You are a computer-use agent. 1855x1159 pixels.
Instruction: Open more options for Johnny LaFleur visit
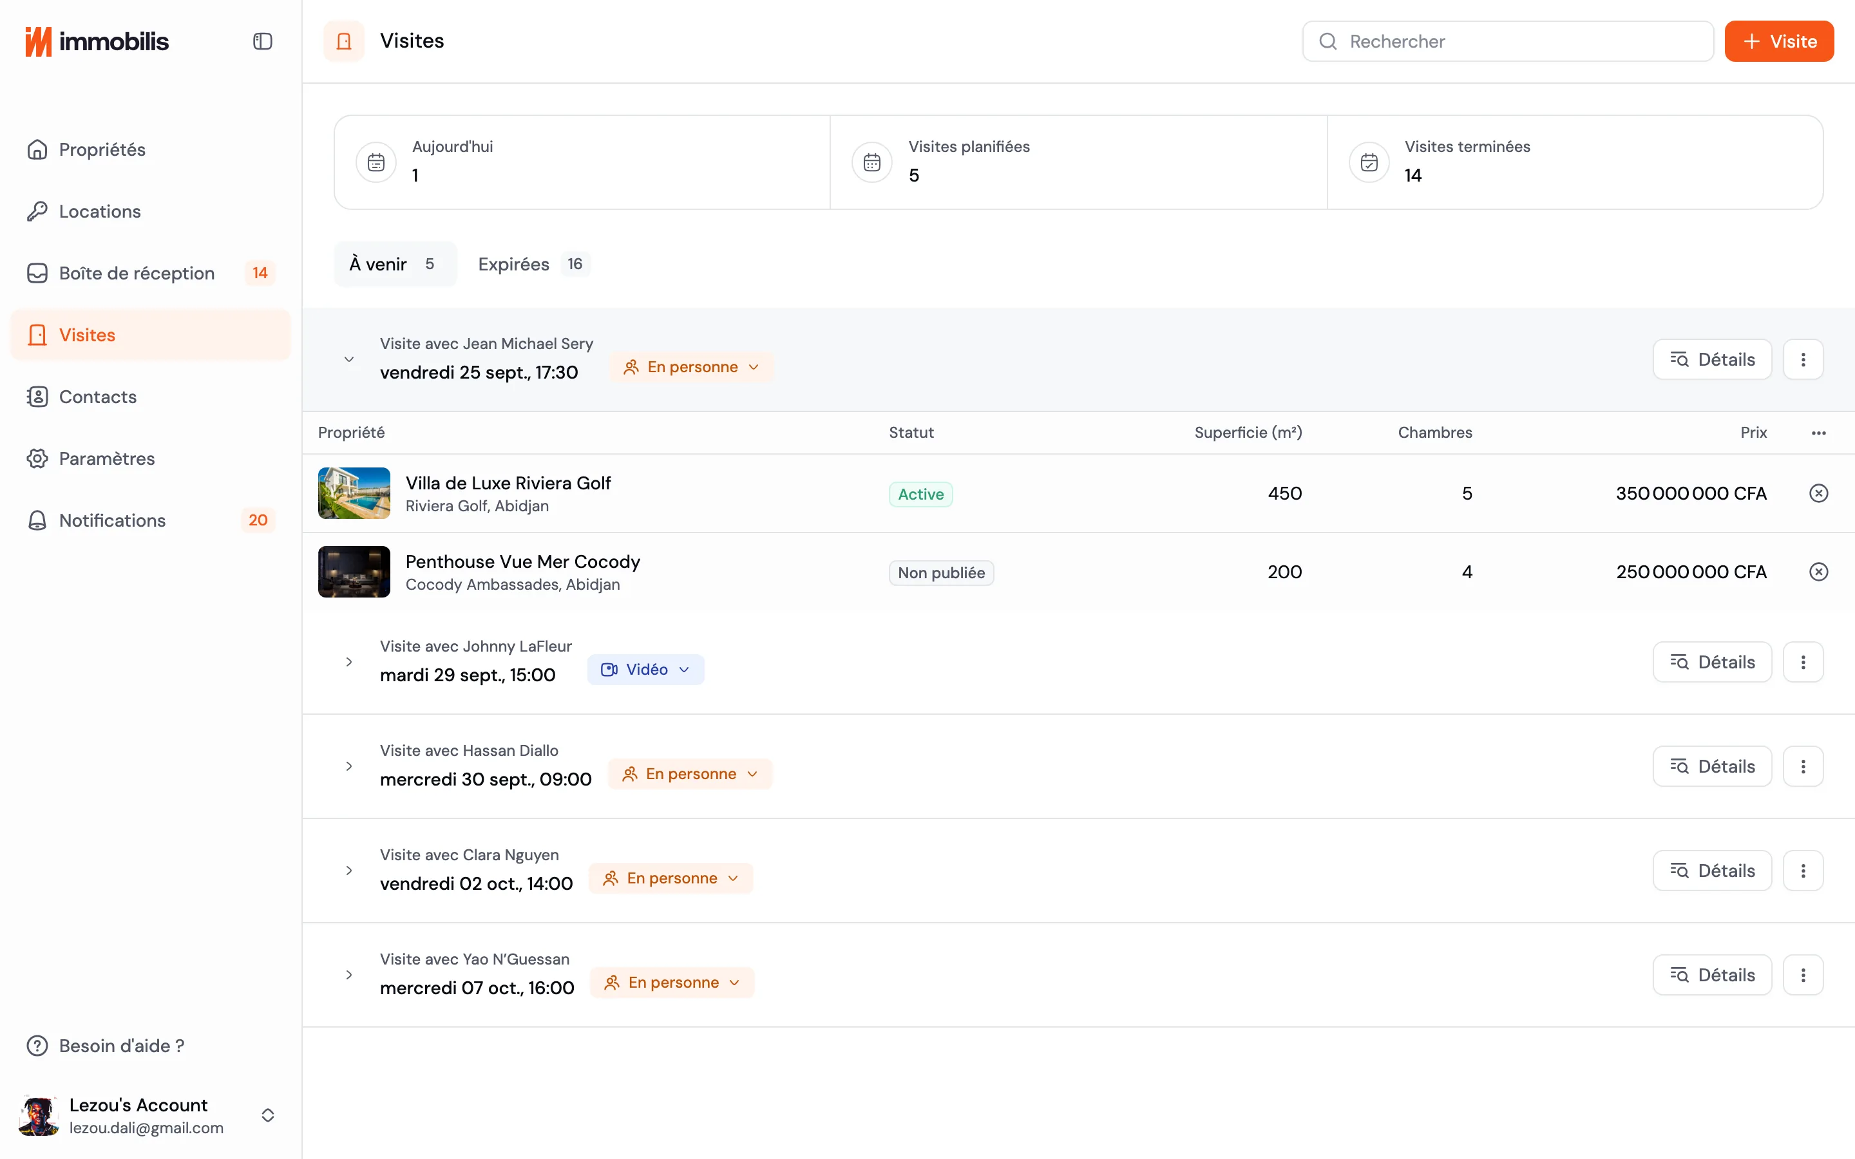pos(1803,661)
